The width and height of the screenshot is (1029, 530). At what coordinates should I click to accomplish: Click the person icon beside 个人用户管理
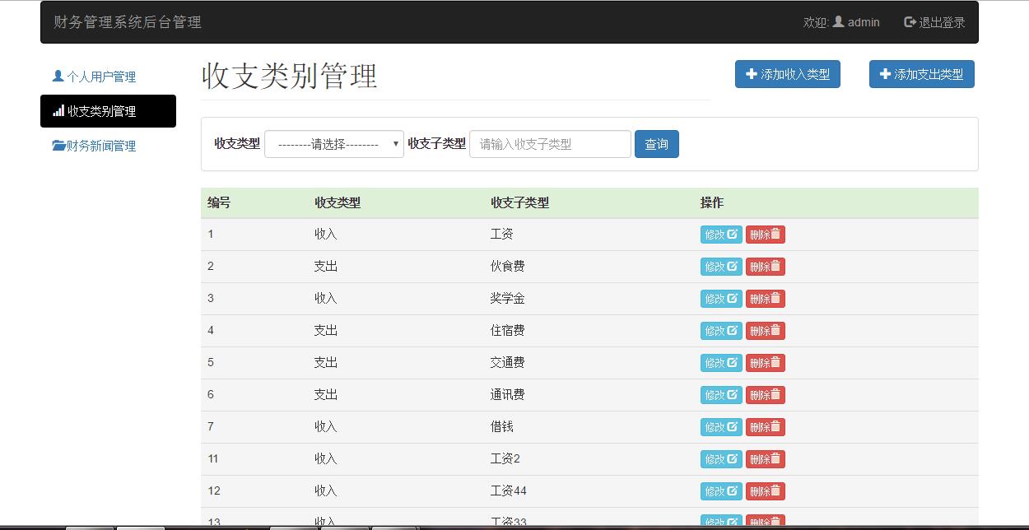pos(58,77)
